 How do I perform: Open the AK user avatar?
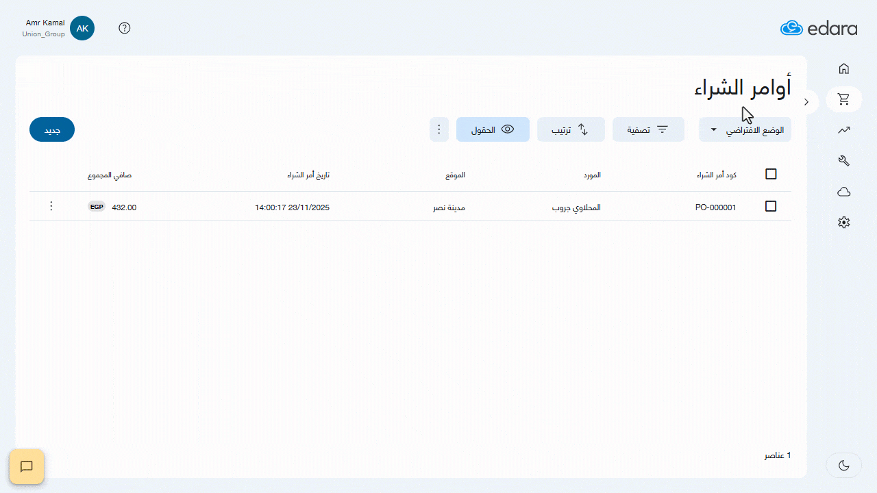82,28
